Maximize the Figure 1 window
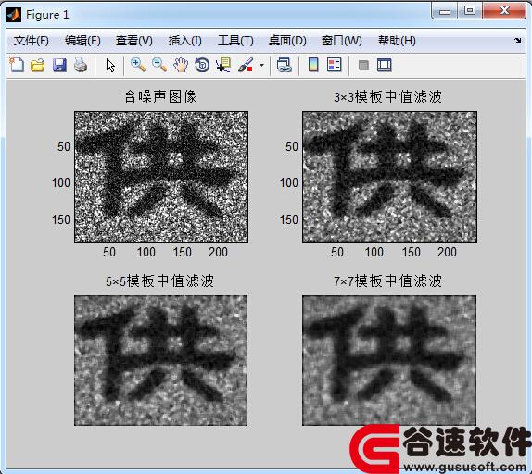532x474 pixels. coord(470,11)
